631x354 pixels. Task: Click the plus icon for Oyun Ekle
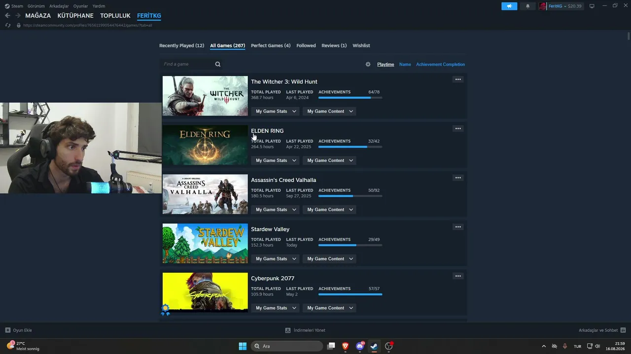[7, 330]
